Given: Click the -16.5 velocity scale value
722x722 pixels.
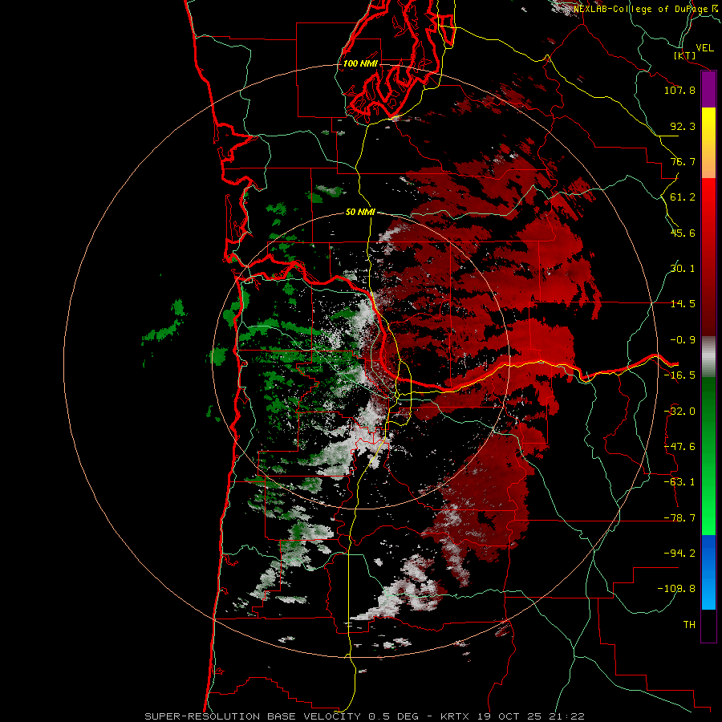Looking at the screenshot, I should coord(679,375).
